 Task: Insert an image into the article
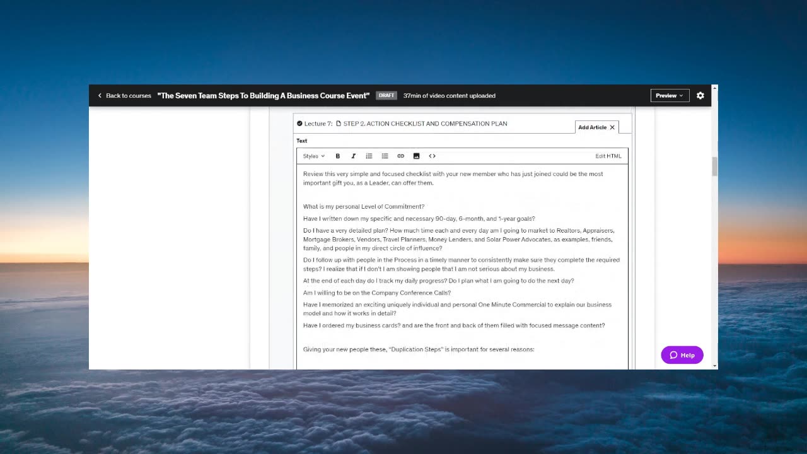click(x=417, y=156)
